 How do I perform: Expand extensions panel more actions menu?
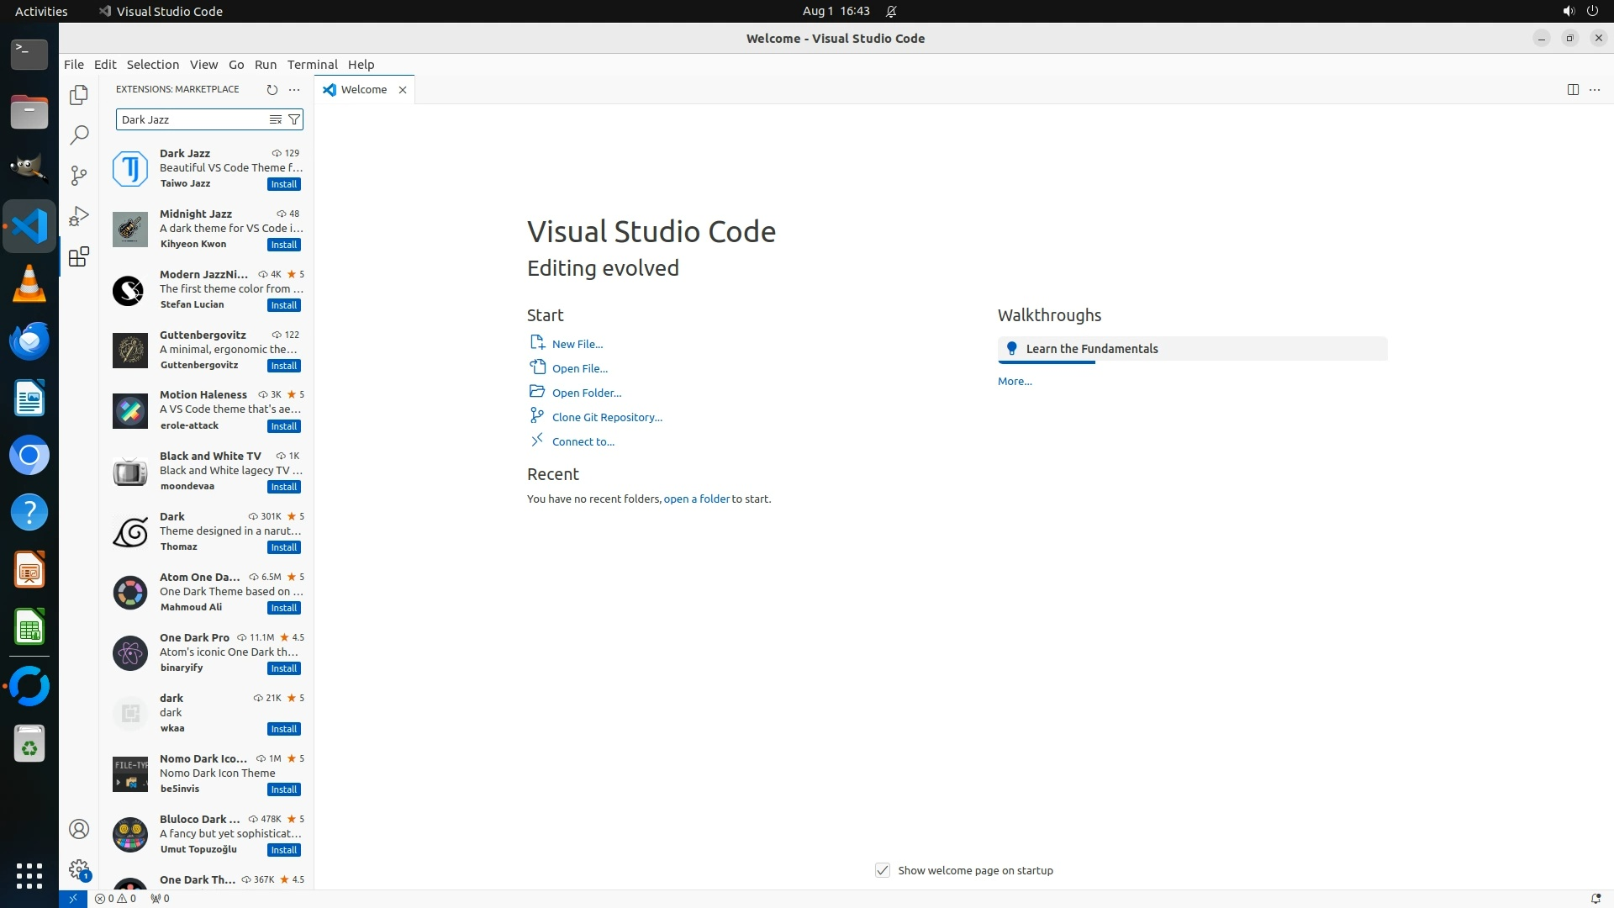pyautogui.click(x=294, y=89)
